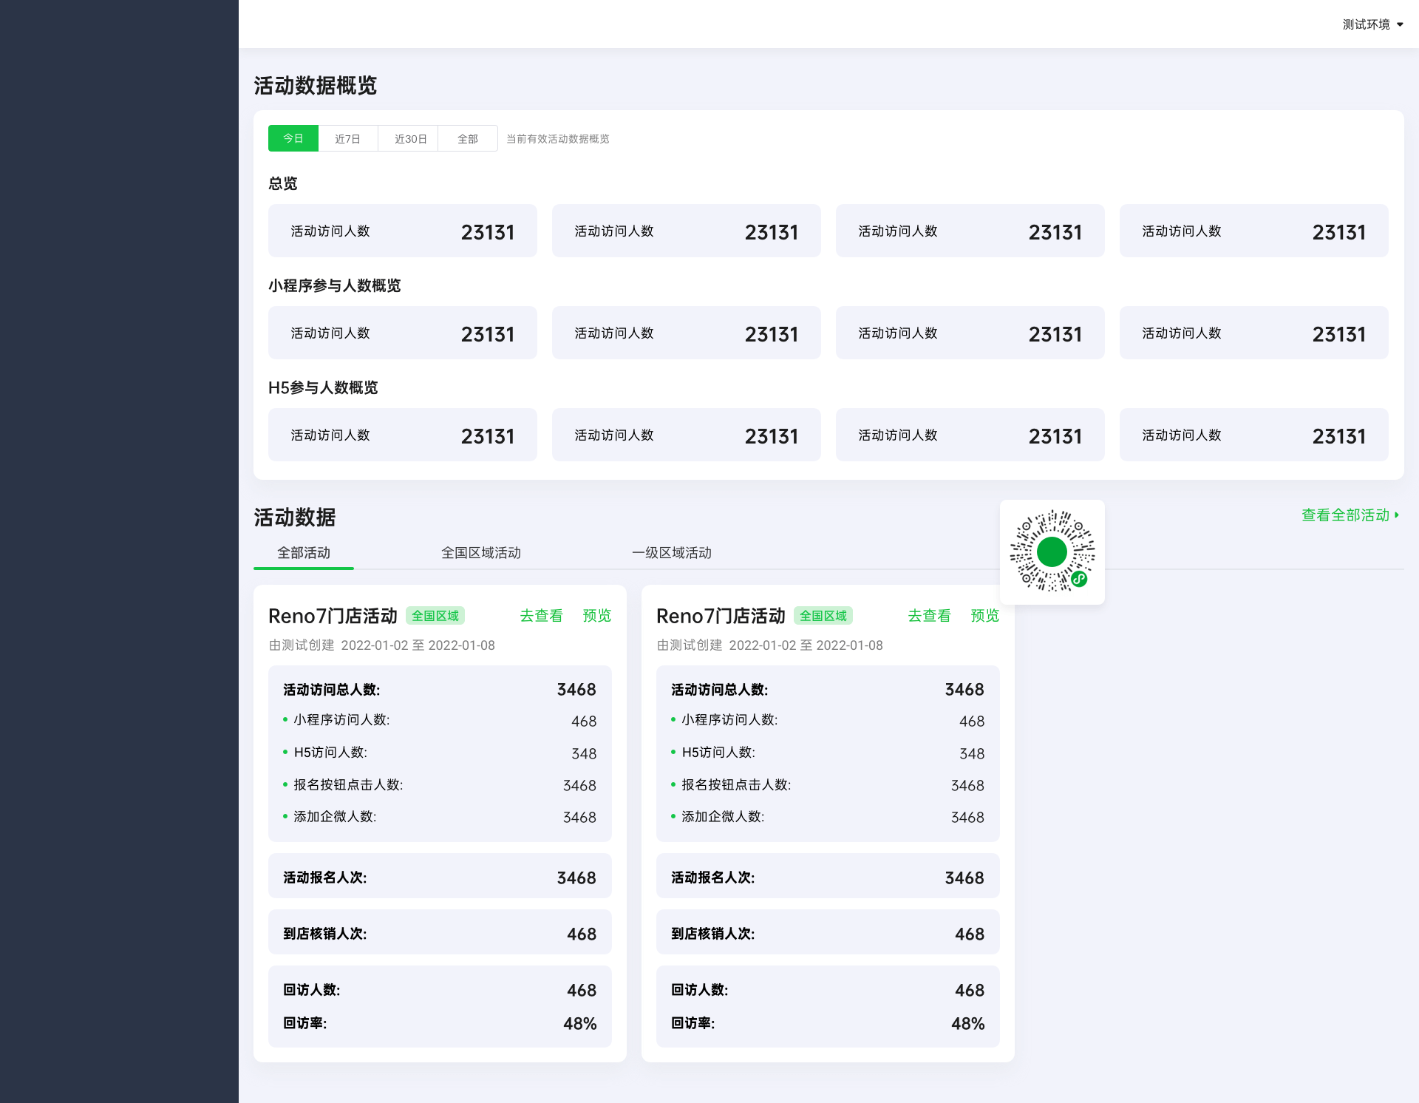Select the 全部 time range filter
Screen dimensions: 1419x1103
tap(467, 138)
